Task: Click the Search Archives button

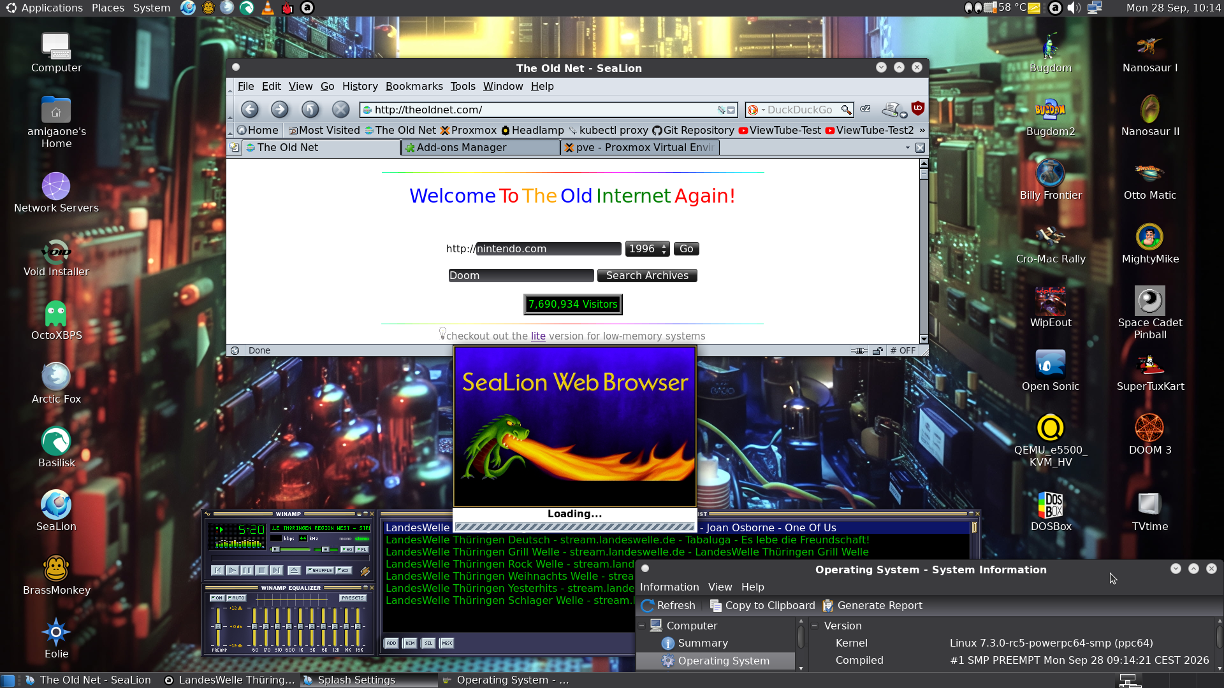Action: pos(647,276)
